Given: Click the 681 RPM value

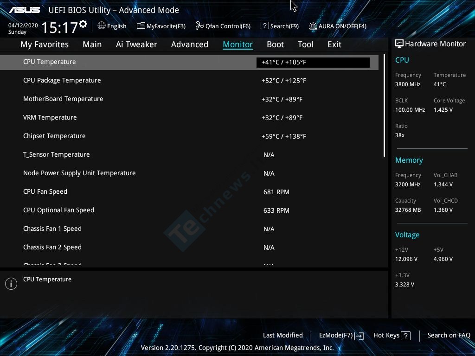Looking at the screenshot, I should click(276, 192).
